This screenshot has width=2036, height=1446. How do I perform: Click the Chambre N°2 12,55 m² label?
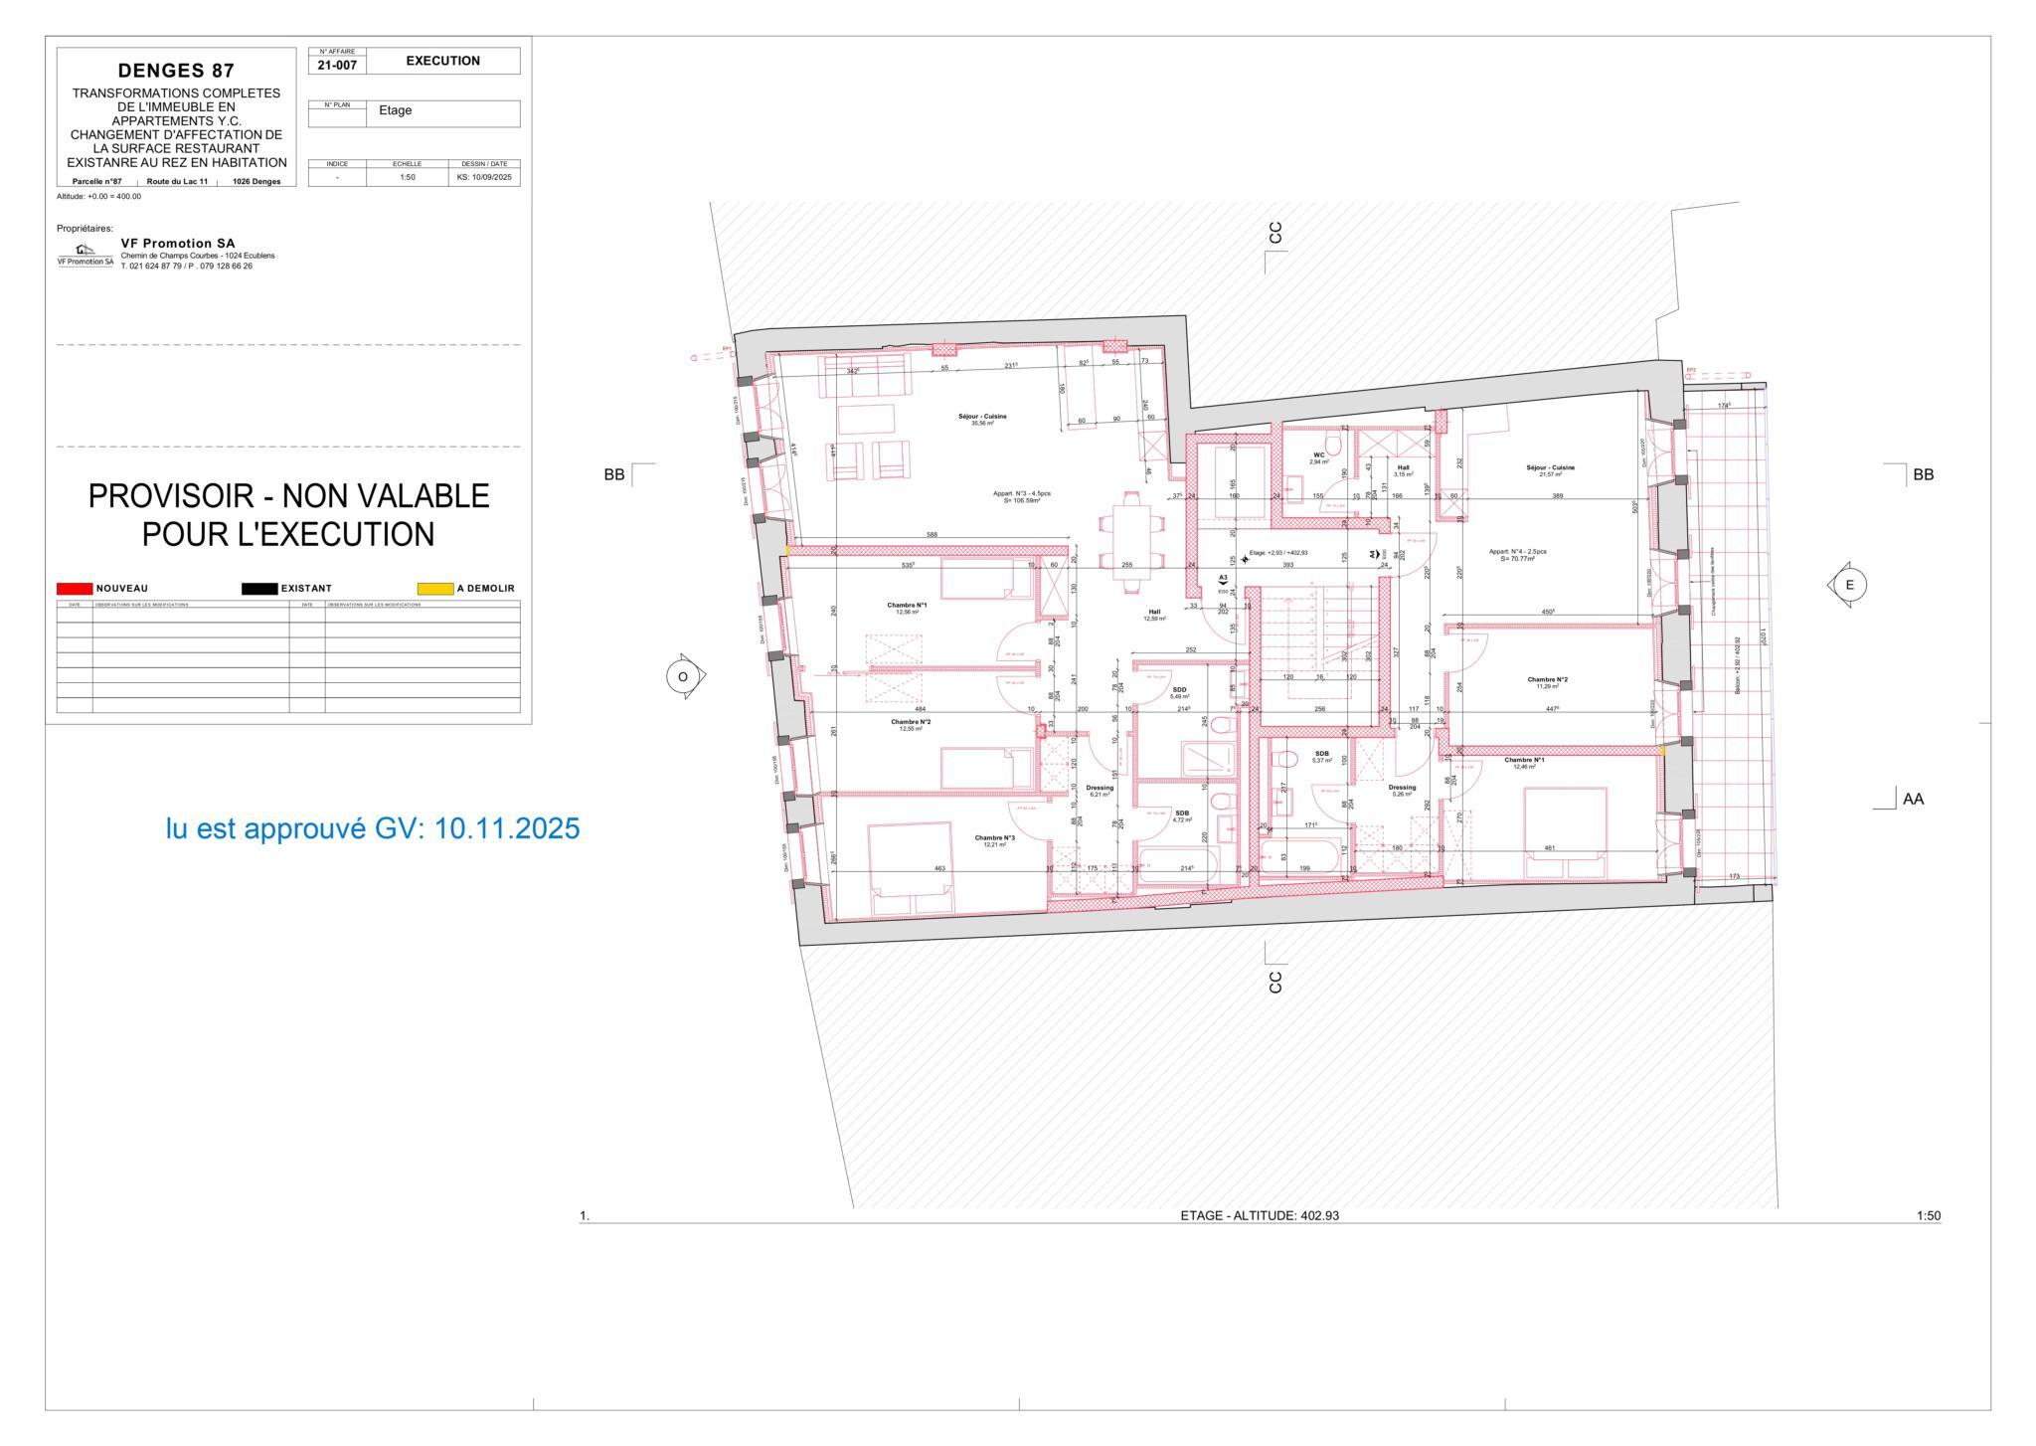911,725
